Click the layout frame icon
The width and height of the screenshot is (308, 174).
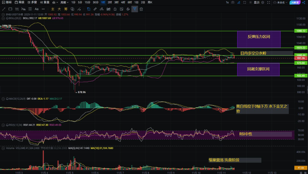click(x=245, y=2)
